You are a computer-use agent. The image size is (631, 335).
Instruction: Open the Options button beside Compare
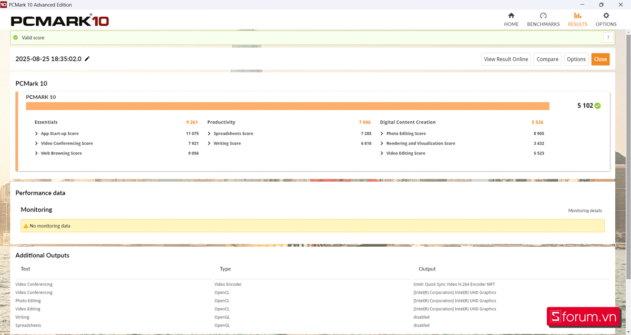pyautogui.click(x=576, y=59)
